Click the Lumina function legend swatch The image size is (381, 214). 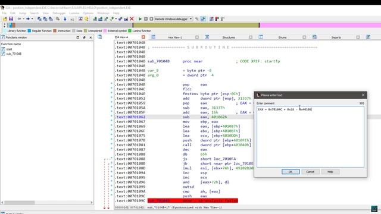pos(130,31)
